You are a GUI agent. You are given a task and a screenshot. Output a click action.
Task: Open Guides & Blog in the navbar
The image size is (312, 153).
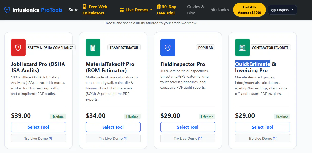point(196,10)
